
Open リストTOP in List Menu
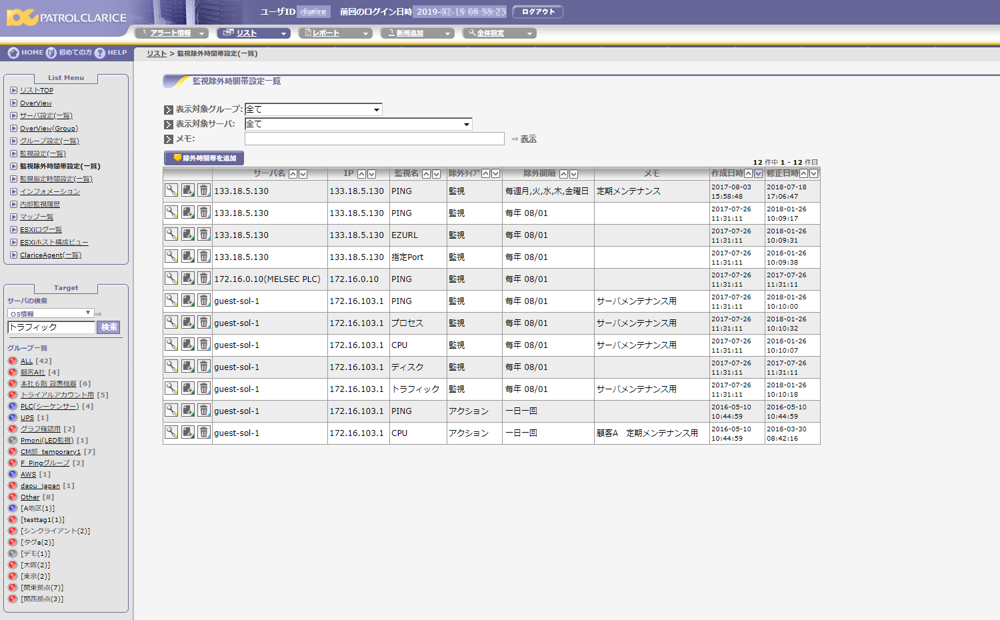coord(37,91)
